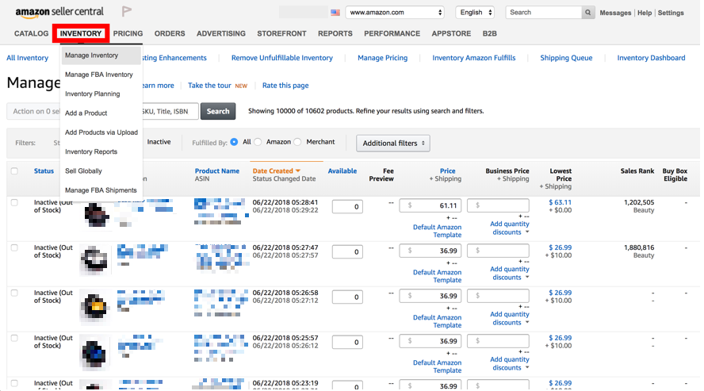Choose Add Products via Upload entry
The image size is (704, 391).
[x=101, y=132]
